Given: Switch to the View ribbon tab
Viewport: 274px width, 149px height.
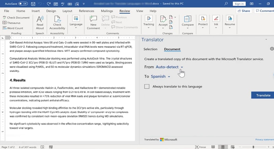Looking at the screenshot, I should coord(139,11).
